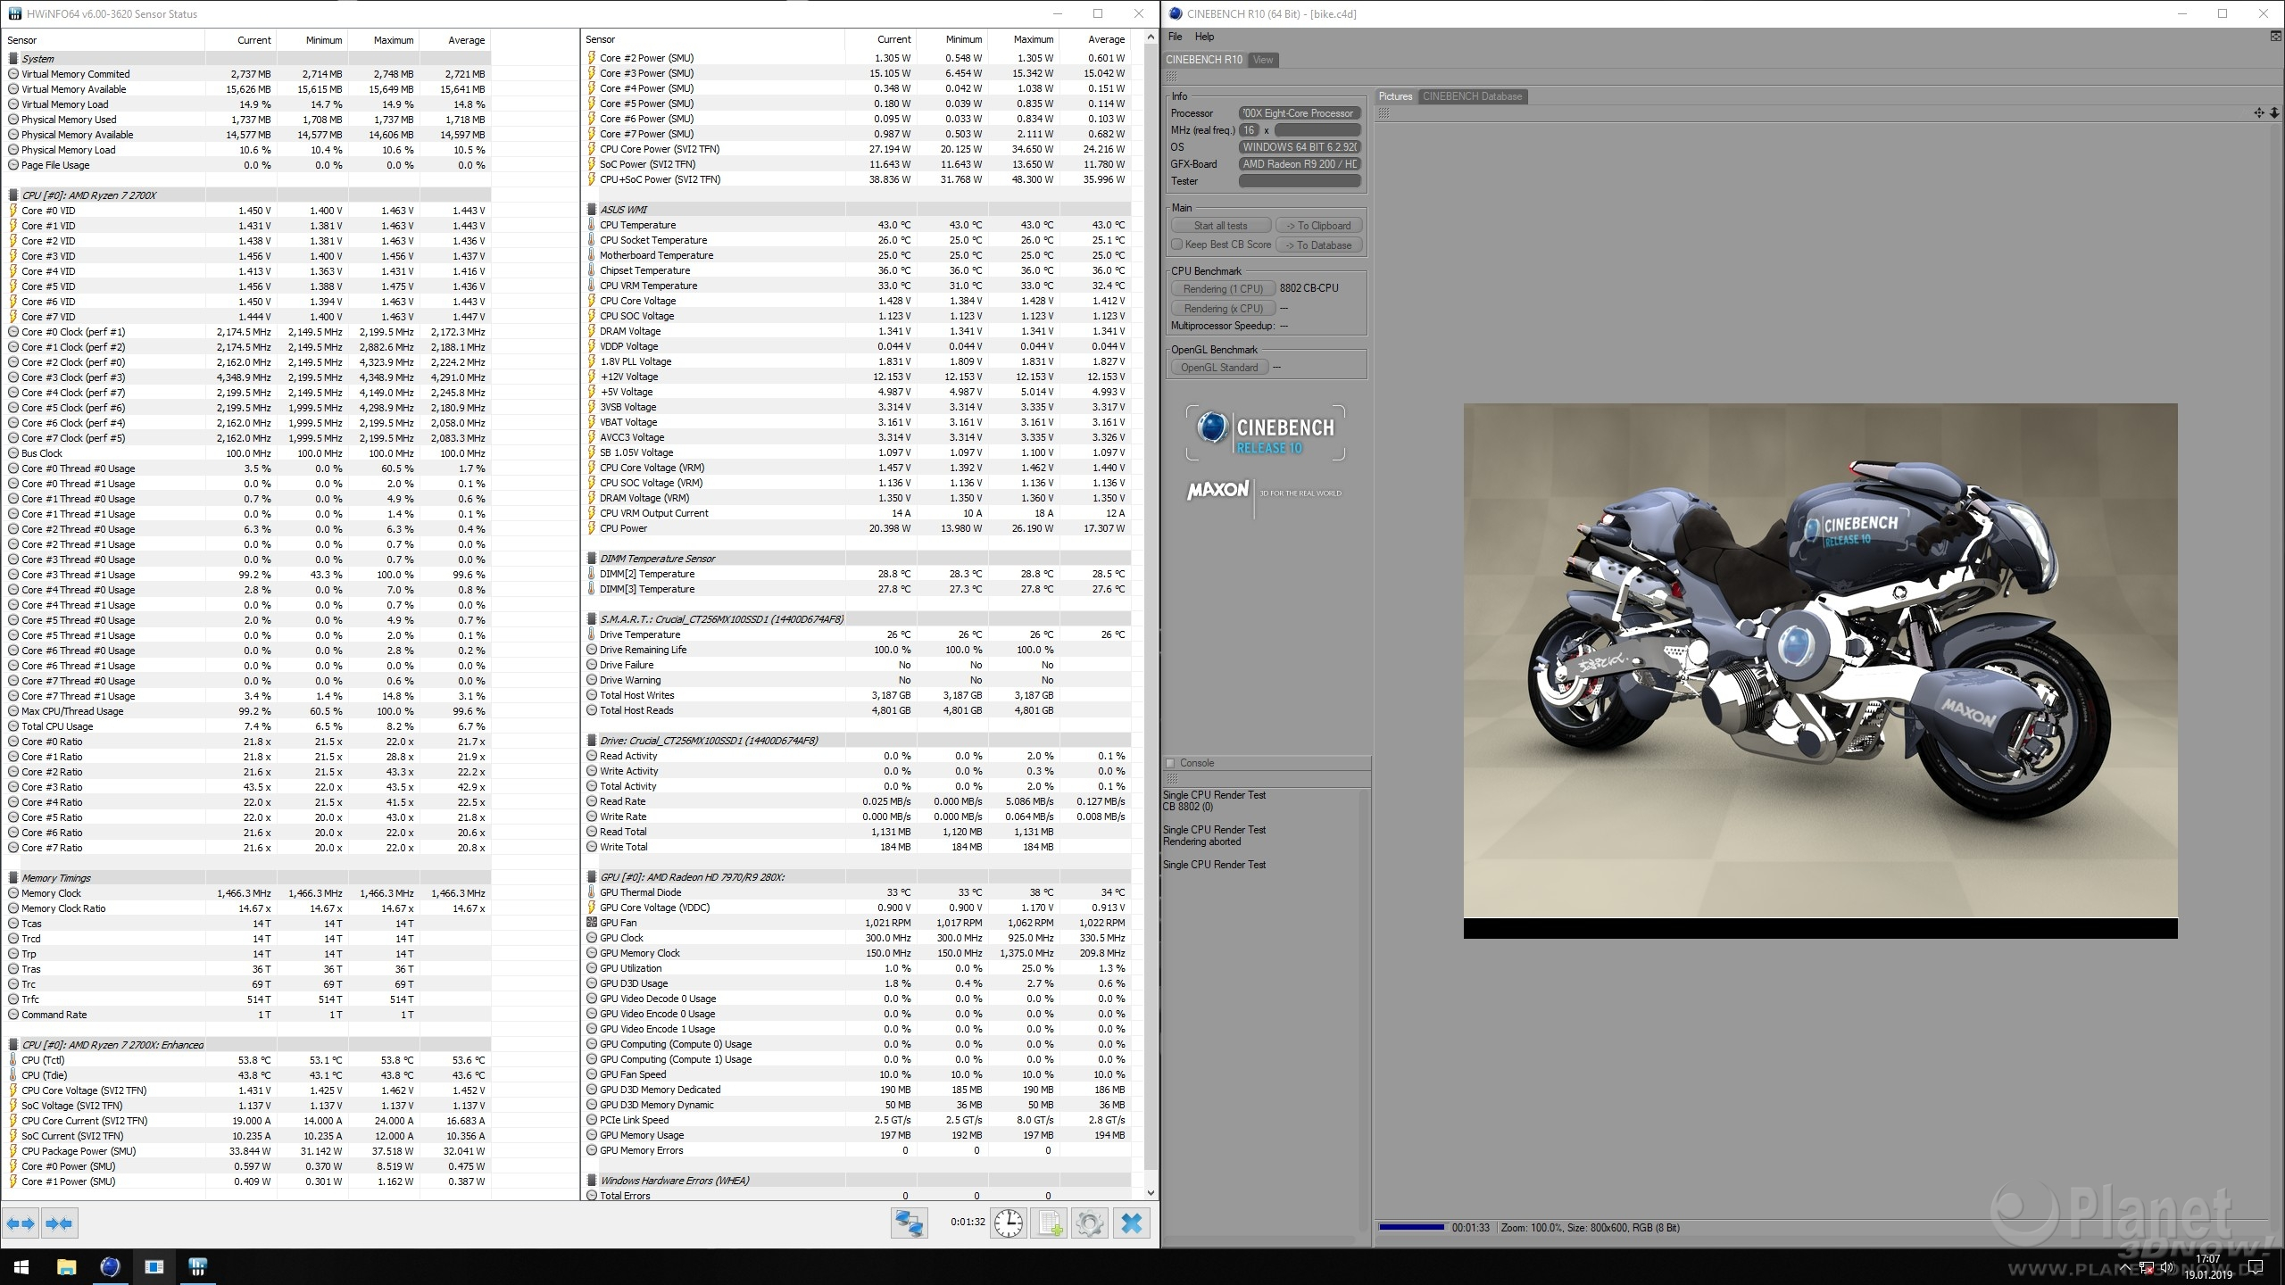Click the Tester input field

[1300, 181]
